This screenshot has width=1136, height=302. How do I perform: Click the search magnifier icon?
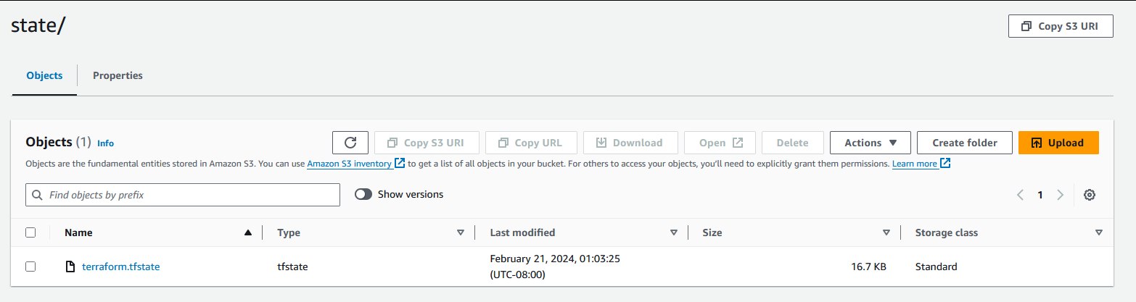click(x=37, y=195)
